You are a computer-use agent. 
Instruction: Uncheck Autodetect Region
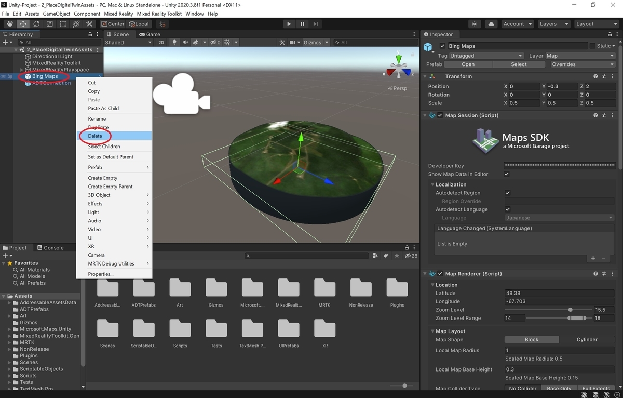508,193
